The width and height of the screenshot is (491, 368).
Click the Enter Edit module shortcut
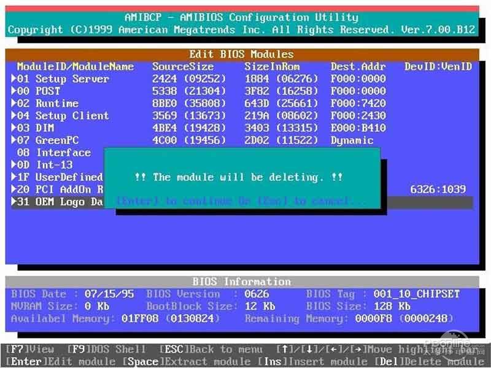tap(60, 362)
